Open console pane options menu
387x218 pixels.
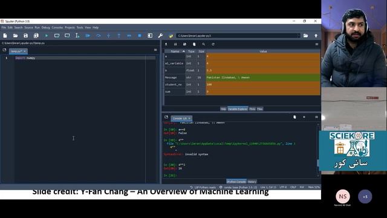(316, 117)
